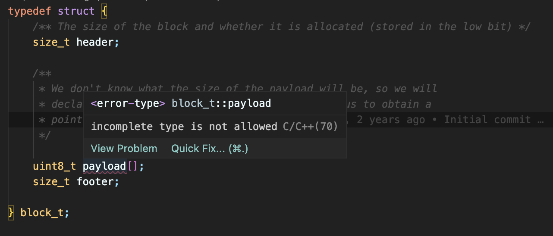The width and height of the screenshot is (553, 236).
Task: Click the size_t type before header
Action: [x=51, y=42]
